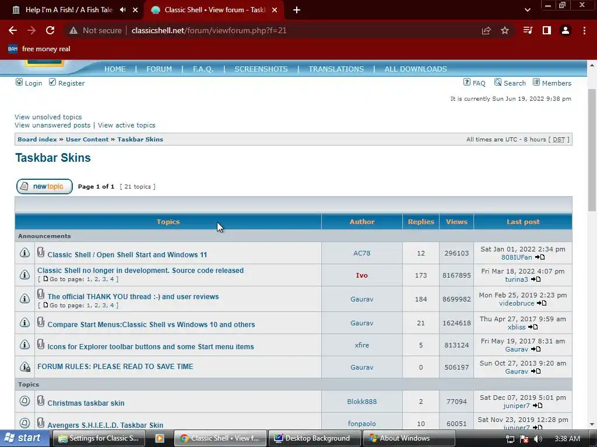Open the free money real bookmark

pyautogui.click(x=39, y=49)
